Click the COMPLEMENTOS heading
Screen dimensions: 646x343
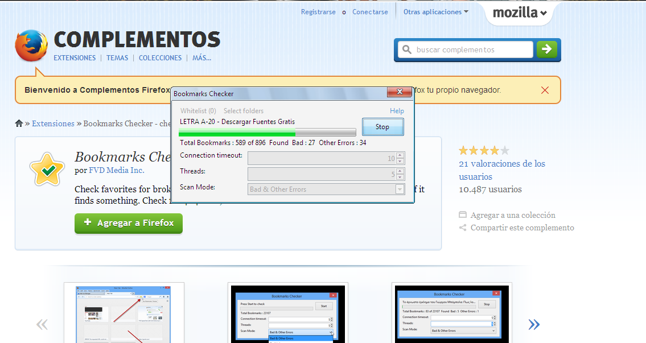(137, 39)
